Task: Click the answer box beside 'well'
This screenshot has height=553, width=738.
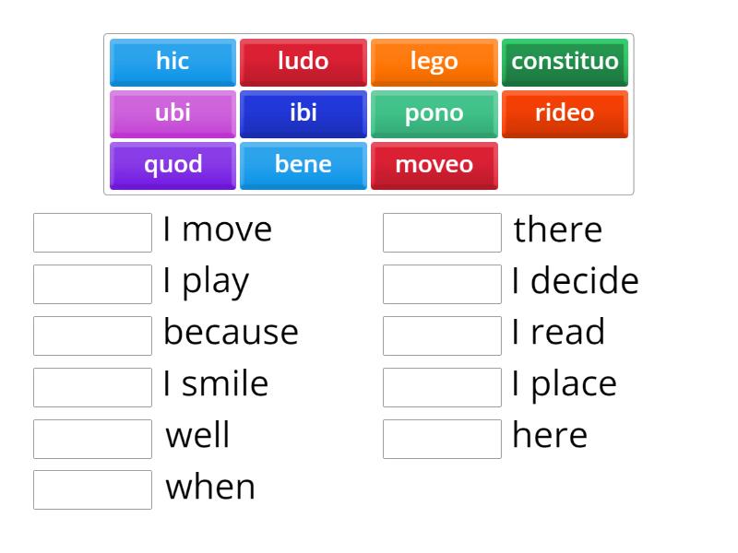Action: [91, 439]
